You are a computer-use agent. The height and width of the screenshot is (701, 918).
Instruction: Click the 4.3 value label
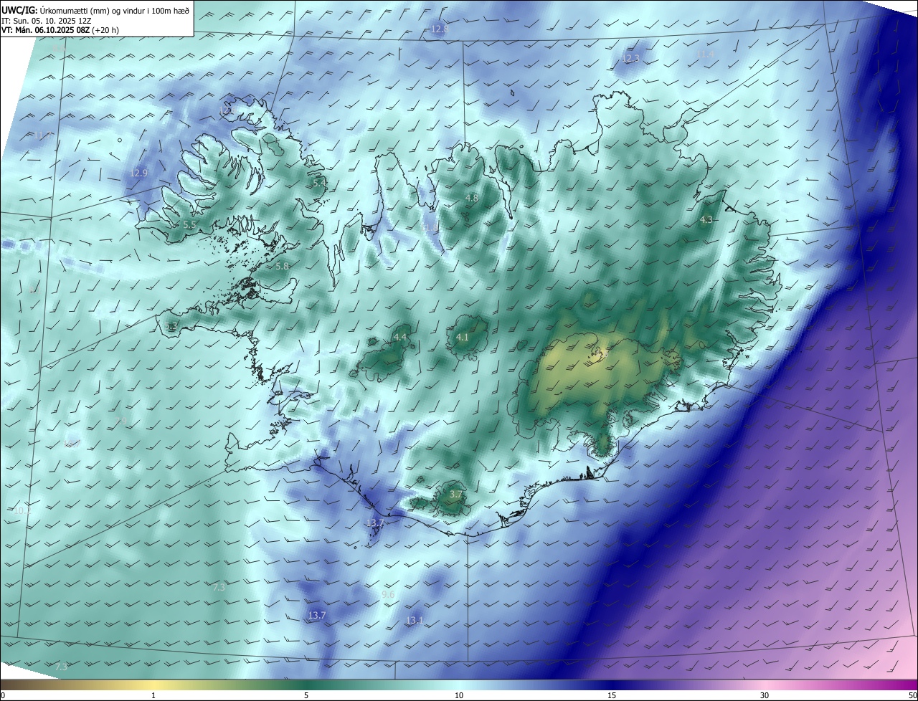(x=706, y=220)
